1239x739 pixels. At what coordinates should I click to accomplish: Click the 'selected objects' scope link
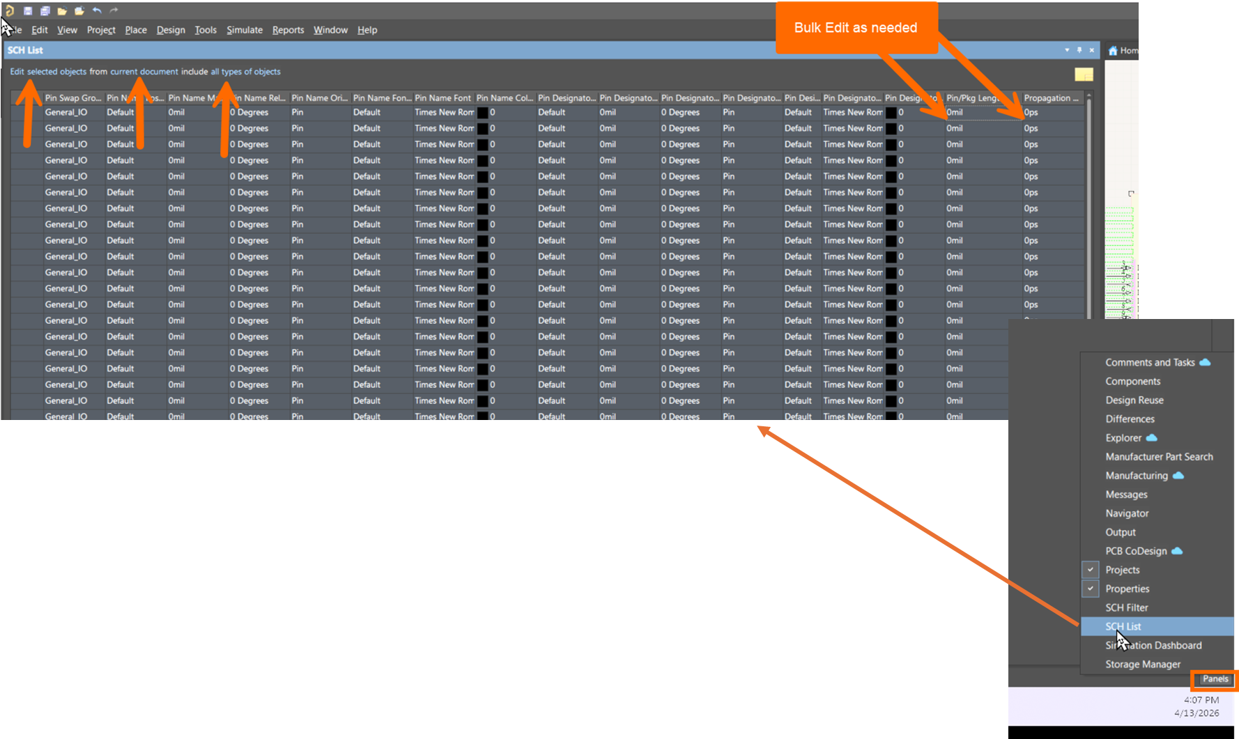pos(56,72)
